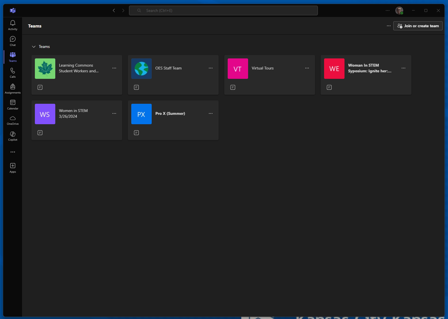Show more apps via sidebar ellipsis

13,152
